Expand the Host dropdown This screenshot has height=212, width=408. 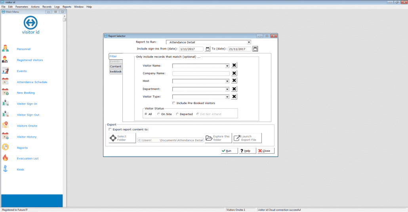[227, 81]
